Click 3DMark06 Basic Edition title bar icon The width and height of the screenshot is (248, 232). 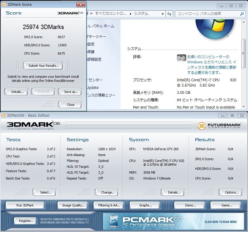click(x=3, y=115)
